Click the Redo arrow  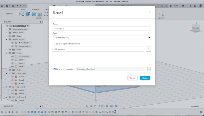pos(23,6)
